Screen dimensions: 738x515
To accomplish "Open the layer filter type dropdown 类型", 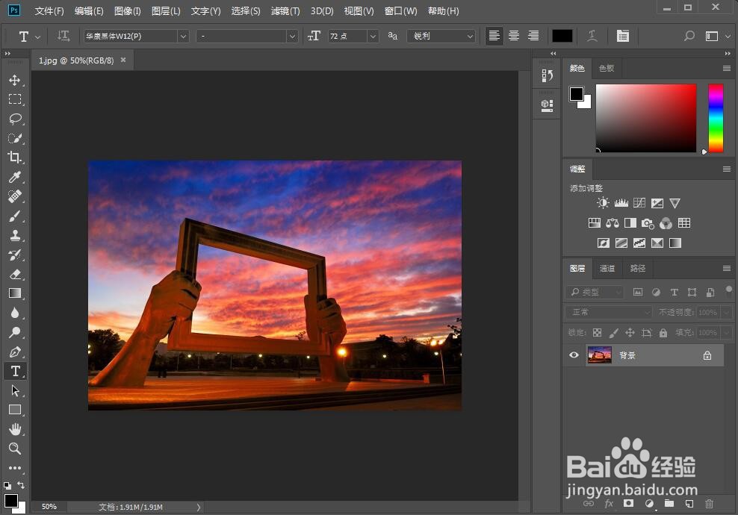I will click(595, 292).
